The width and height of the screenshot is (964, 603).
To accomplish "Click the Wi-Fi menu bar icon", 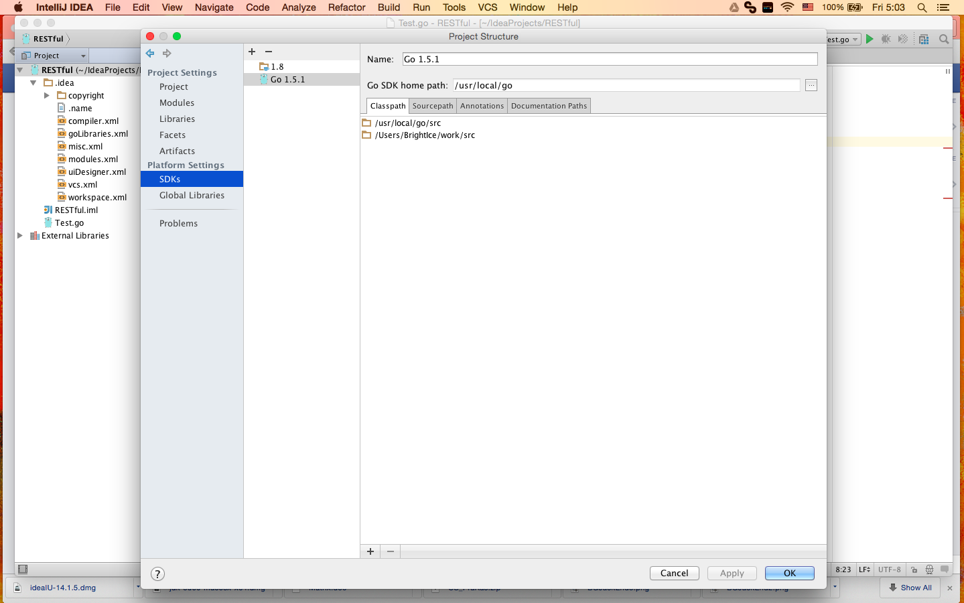I will click(x=788, y=7).
